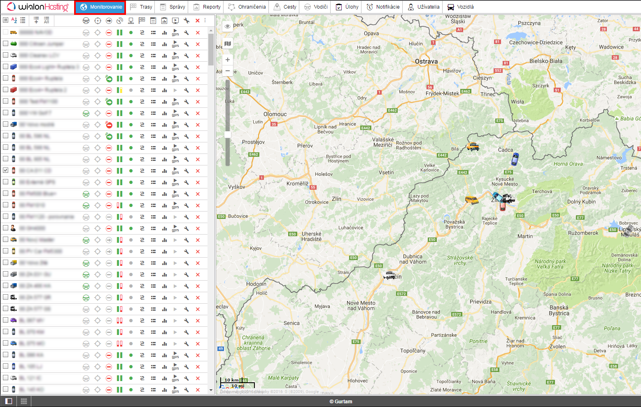The height and width of the screenshot is (407, 641).
Task: Click the unit list scrollbar down arrow
Action: click(x=211, y=390)
